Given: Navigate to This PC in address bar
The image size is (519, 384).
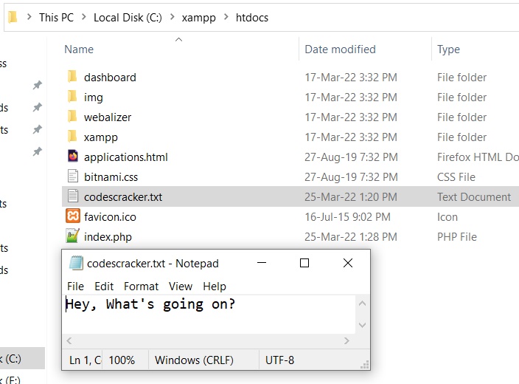Looking at the screenshot, I should pyautogui.click(x=56, y=17).
